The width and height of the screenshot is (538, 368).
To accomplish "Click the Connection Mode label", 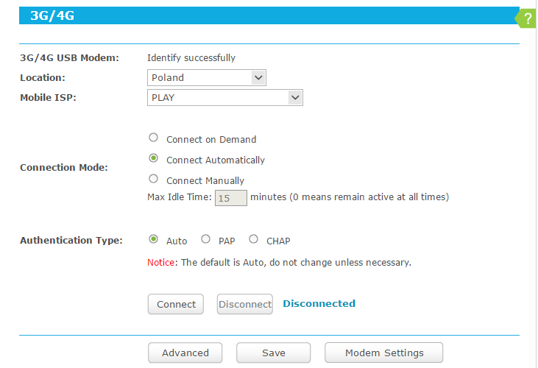I will tap(64, 167).
